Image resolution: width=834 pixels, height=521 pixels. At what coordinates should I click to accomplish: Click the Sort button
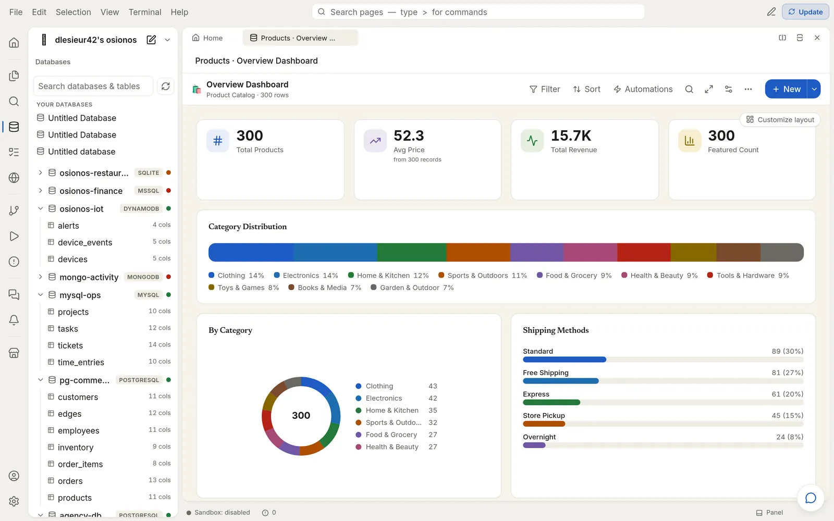586,89
